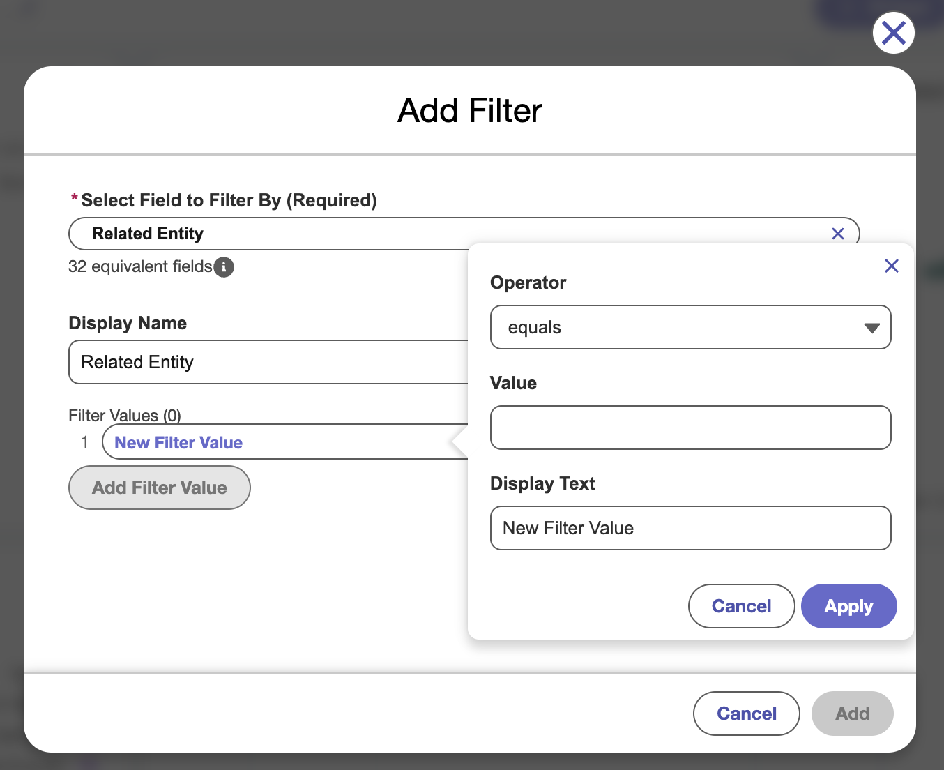Apply the new filter value
Viewport: 944px width, 770px height.
tap(848, 606)
